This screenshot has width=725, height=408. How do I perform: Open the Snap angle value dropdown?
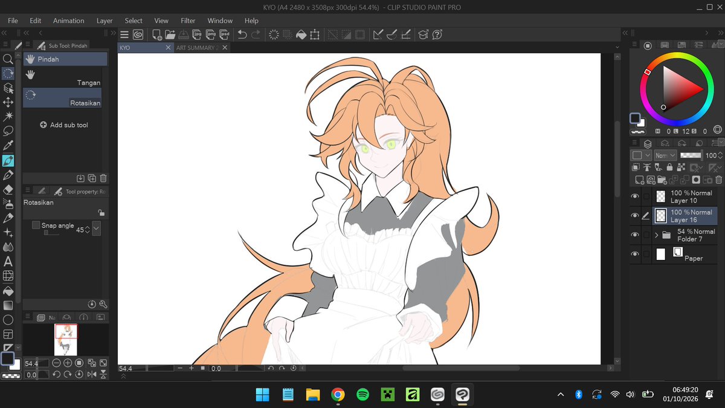click(97, 229)
